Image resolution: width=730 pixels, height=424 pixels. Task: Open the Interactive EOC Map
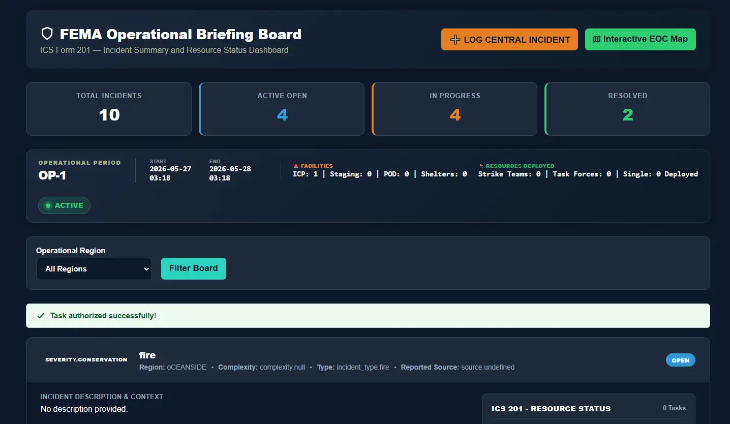tap(641, 39)
